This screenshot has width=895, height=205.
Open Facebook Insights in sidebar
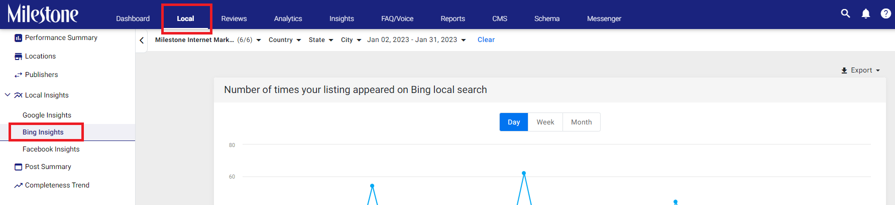(51, 149)
